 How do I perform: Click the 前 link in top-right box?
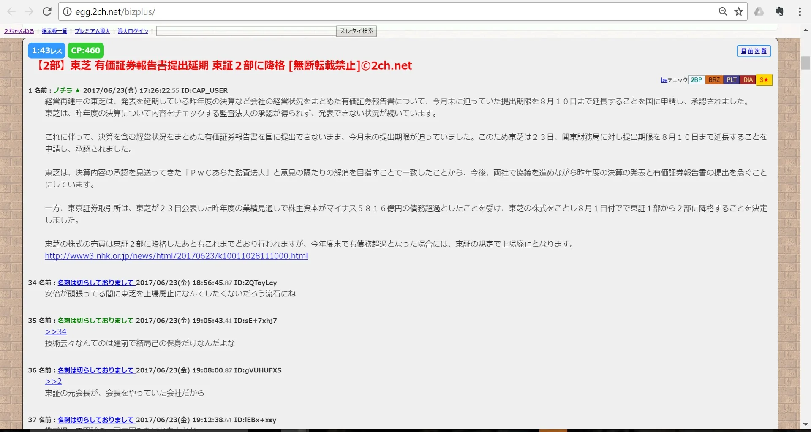click(751, 51)
